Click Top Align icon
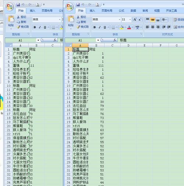This screenshot has width=184, height=186. [x=148, y=20]
